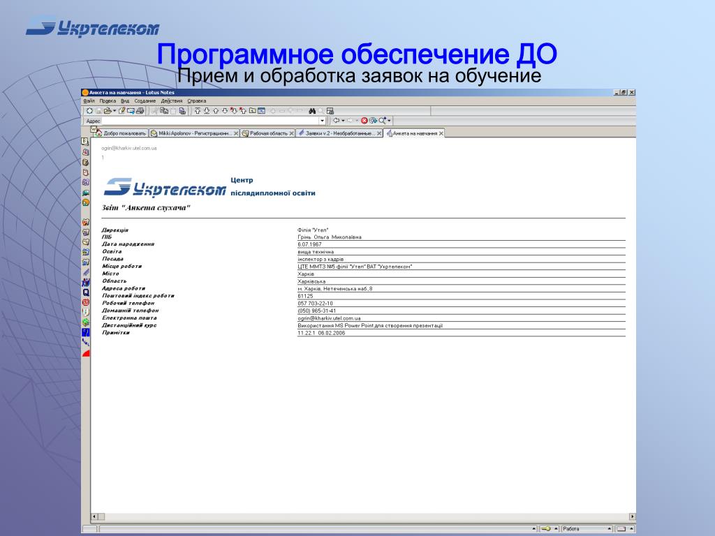Click the horizontal scrollbar's left arrow
This screenshot has width=715, height=536.
[x=94, y=516]
